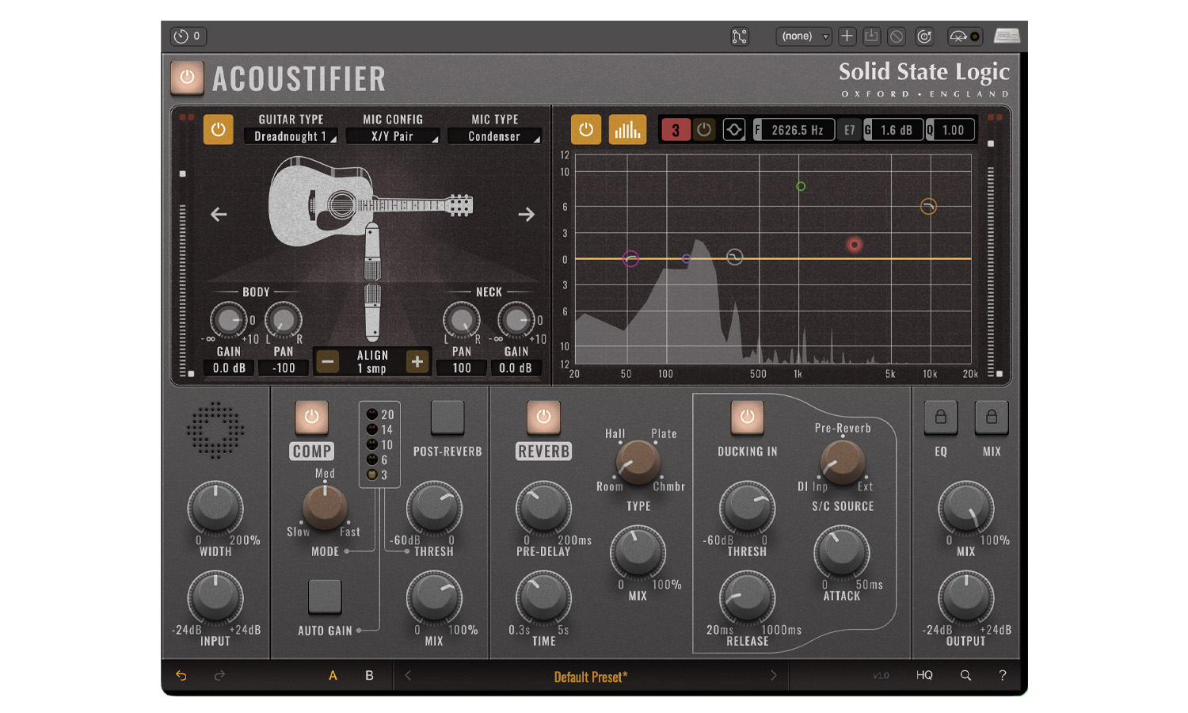The width and height of the screenshot is (1188, 713).
Task: Click the Neck Pan value 100
Action: (462, 368)
